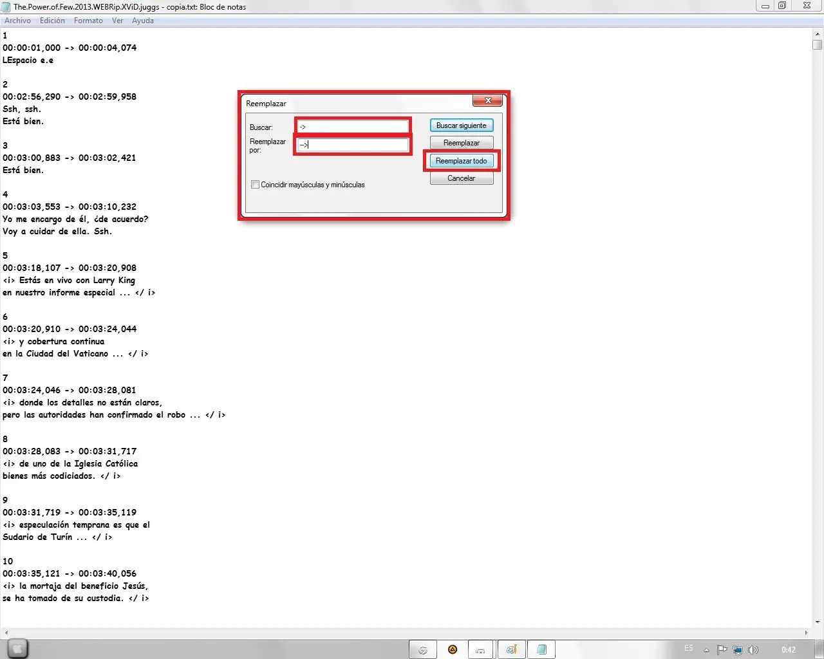Click the ES language indicator
This screenshot has height=659, width=824.
(x=689, y=648)
